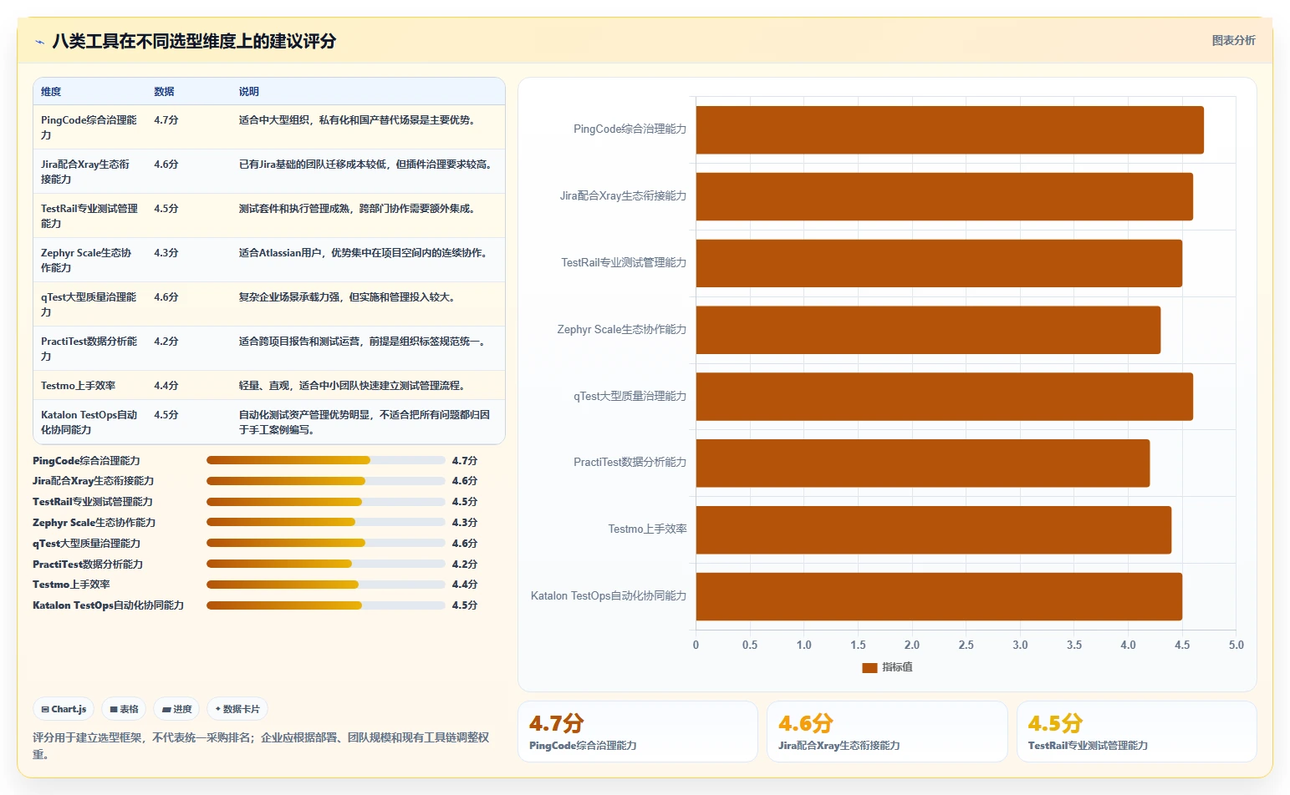This screenshot has width=1290, height=795.
Task: Click the 数据 column header
Action: [x=164, y=92]
